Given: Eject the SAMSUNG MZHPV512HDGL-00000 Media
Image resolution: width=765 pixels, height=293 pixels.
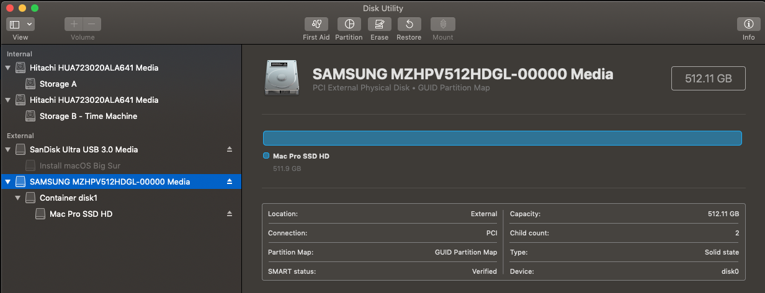Looking at the screenshot, I should pyautogui.click(x=229, y=181).
